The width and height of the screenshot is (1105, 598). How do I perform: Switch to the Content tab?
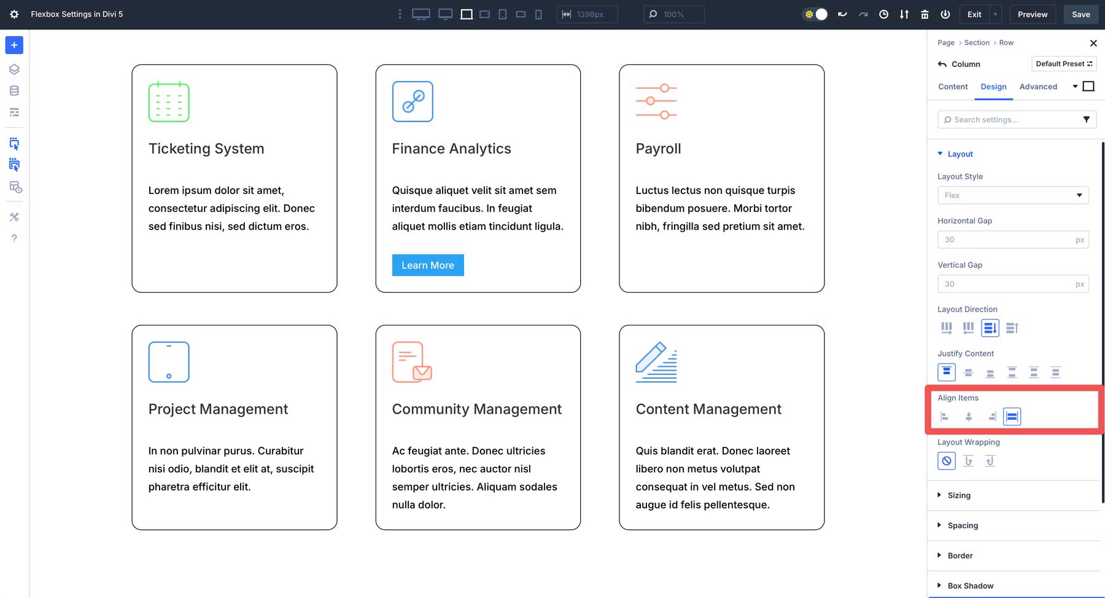953,87
